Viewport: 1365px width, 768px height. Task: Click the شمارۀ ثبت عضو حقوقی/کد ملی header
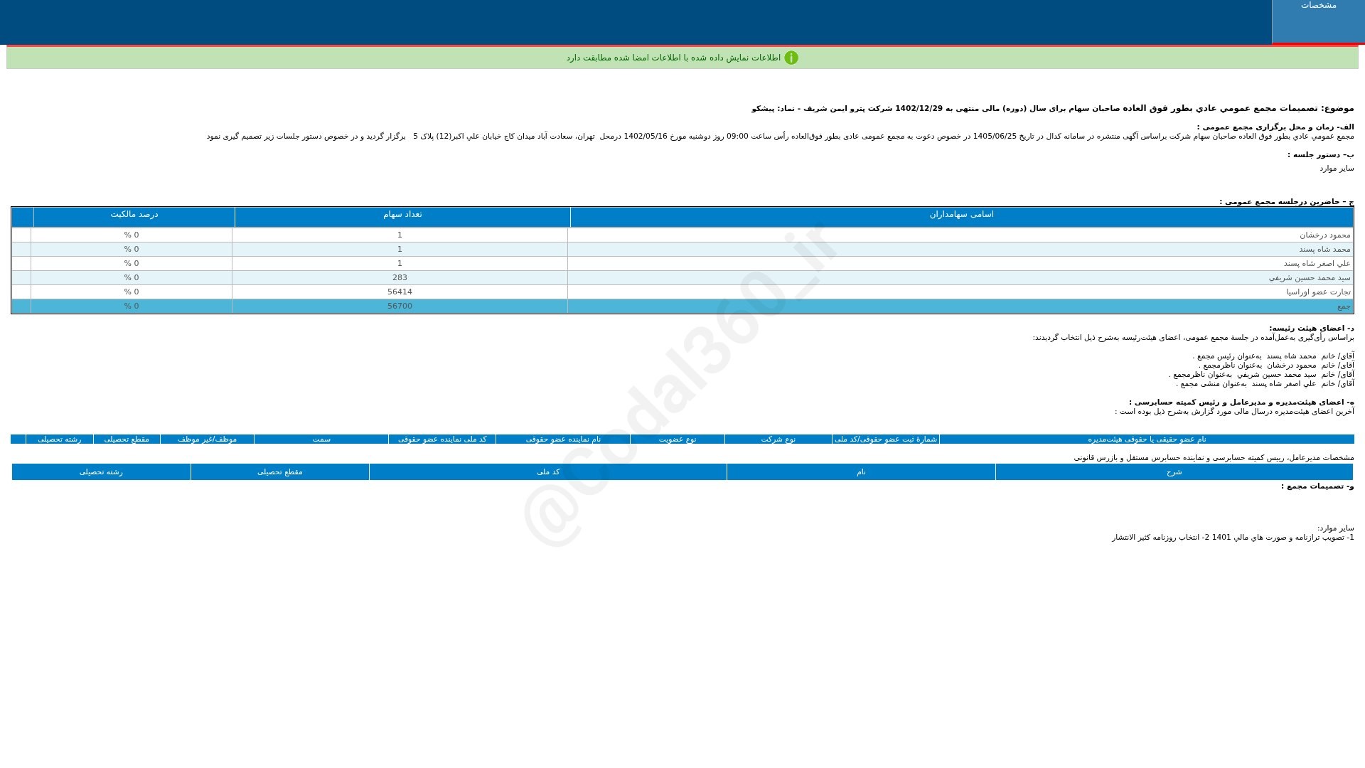click(886, 439)
